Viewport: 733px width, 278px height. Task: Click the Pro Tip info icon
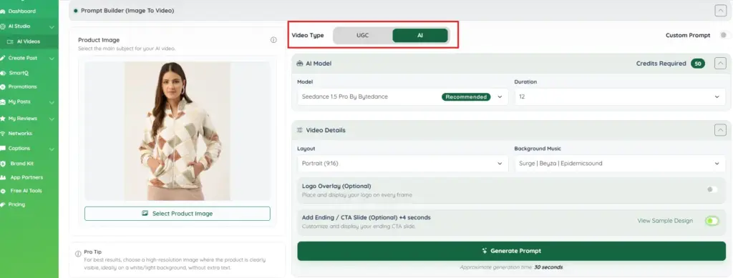78,254
